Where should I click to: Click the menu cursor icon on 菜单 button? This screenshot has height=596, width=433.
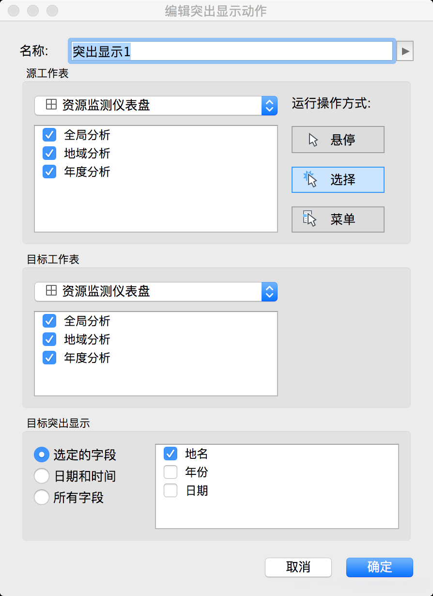coord(310,220)
